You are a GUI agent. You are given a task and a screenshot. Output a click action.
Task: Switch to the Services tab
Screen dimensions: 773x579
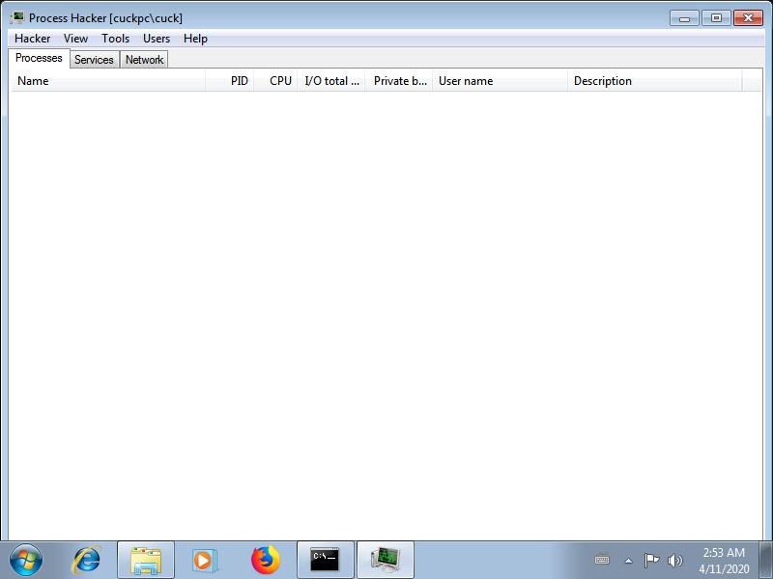click(x=94, y=60)
